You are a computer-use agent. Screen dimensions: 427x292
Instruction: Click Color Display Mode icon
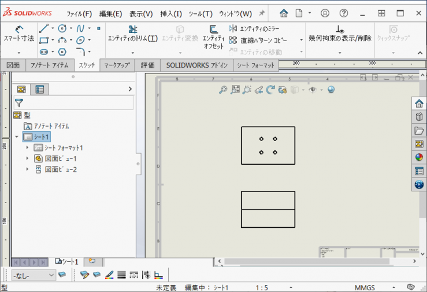158,275
